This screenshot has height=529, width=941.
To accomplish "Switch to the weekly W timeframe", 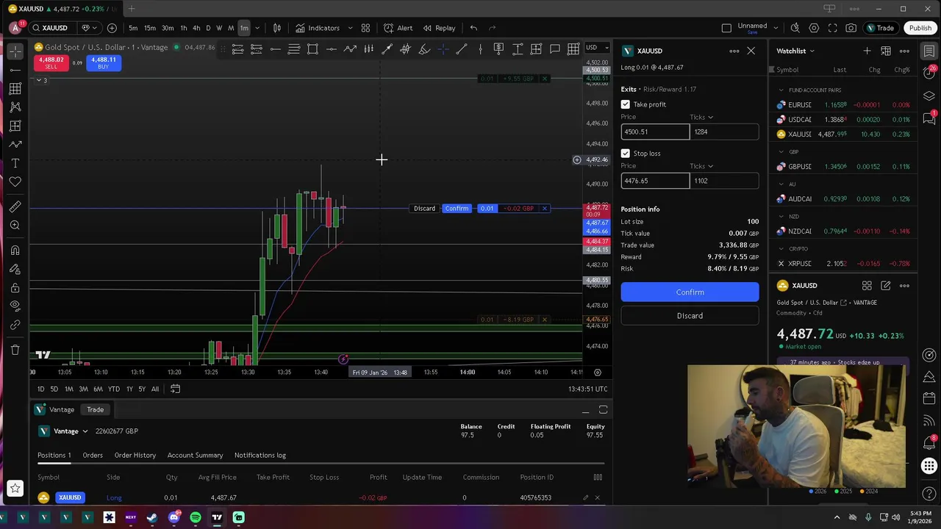I will 219,28.
